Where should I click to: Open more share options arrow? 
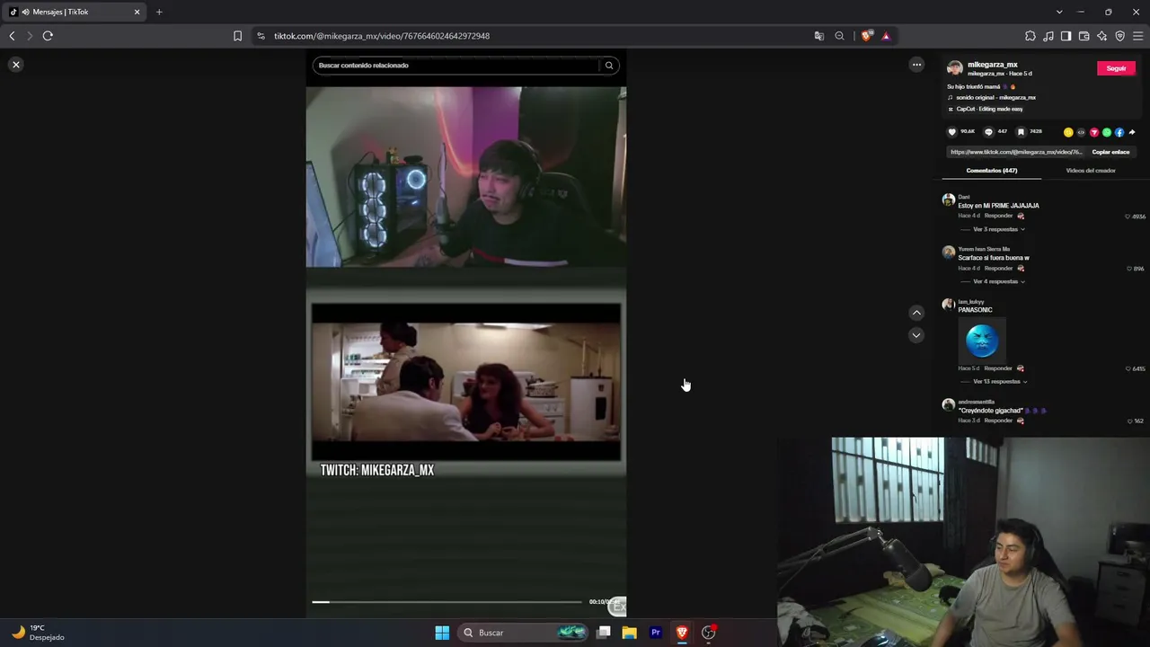click(x=1132, y=132)
